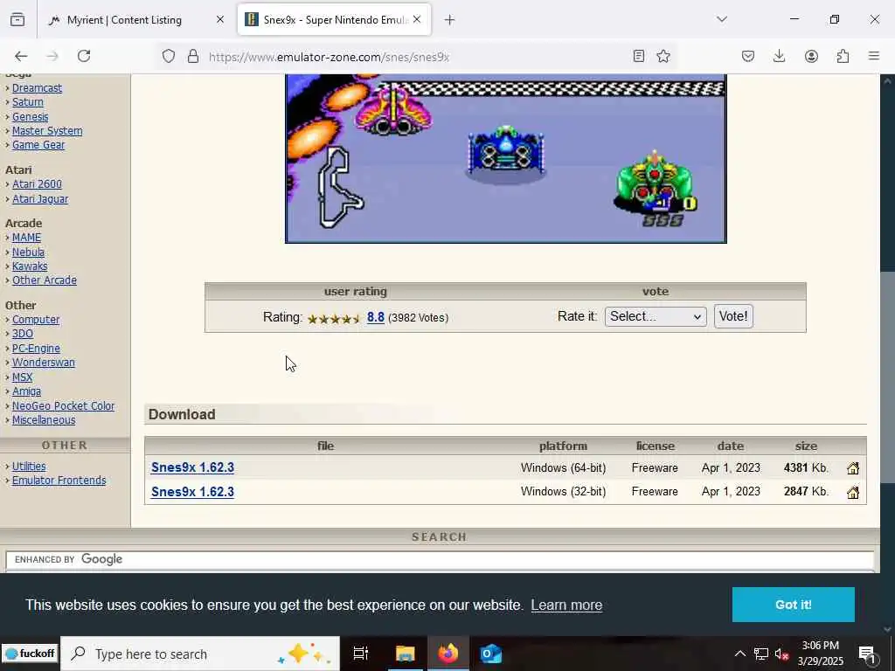Open the tracking protection shield icon
895x671 pixels.
[x=169, y=56]
